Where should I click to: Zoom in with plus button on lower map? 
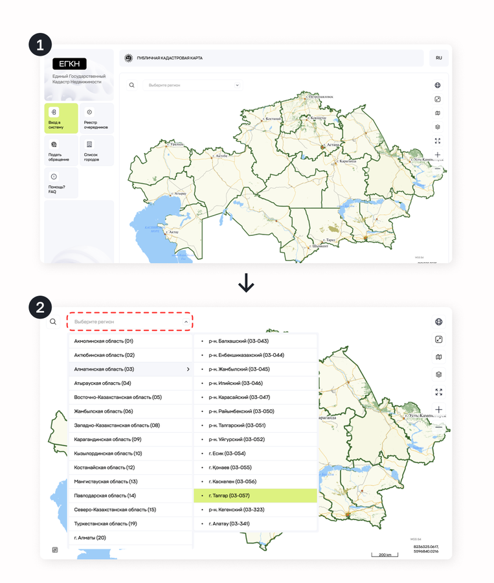(438, 409)
